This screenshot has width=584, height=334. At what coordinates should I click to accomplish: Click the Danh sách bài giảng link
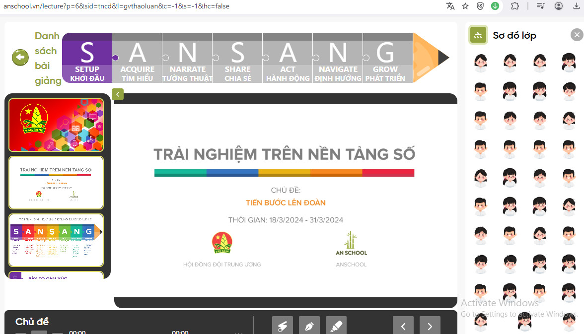tap(48, 58)
